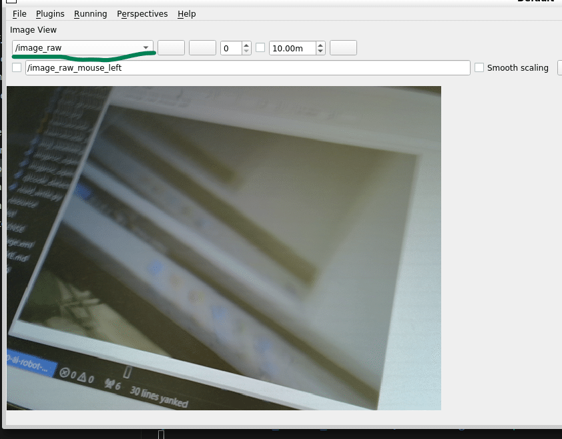The height and width of the screenshot is (439, 562).
Task: Open the File menu
Action: click(19, 13)
